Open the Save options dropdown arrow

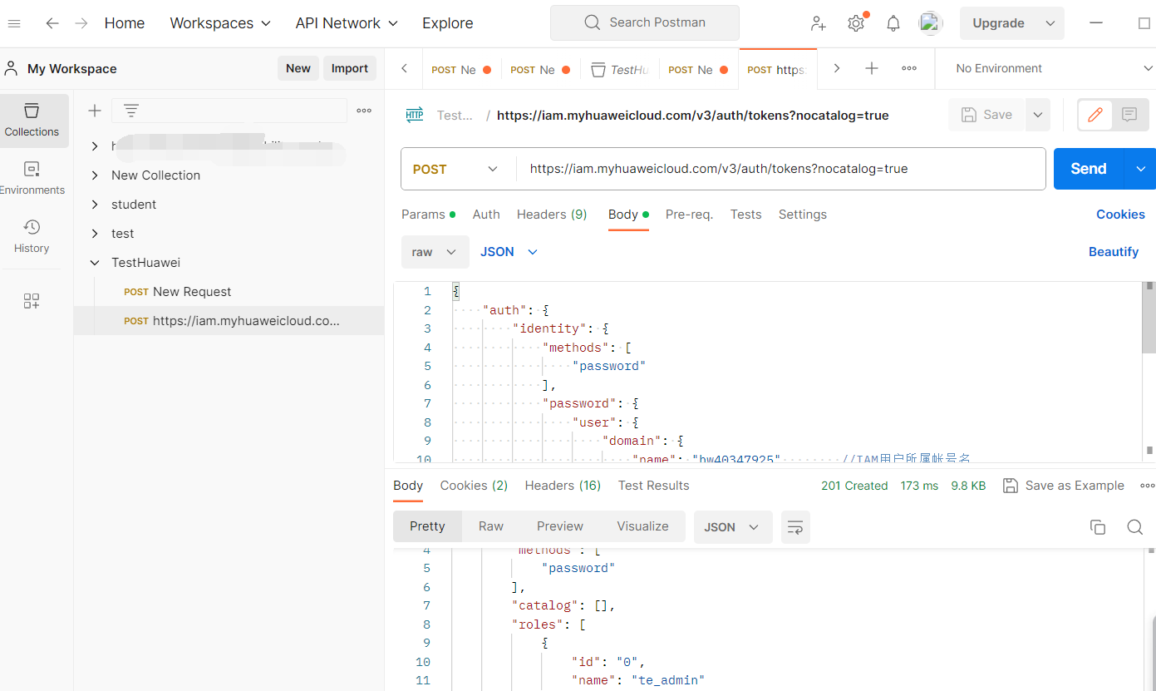click(1037, 115)
